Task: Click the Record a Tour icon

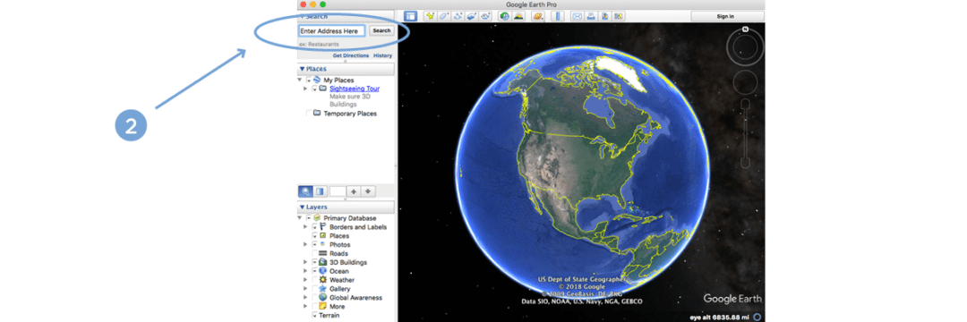Action: [485, 15]
